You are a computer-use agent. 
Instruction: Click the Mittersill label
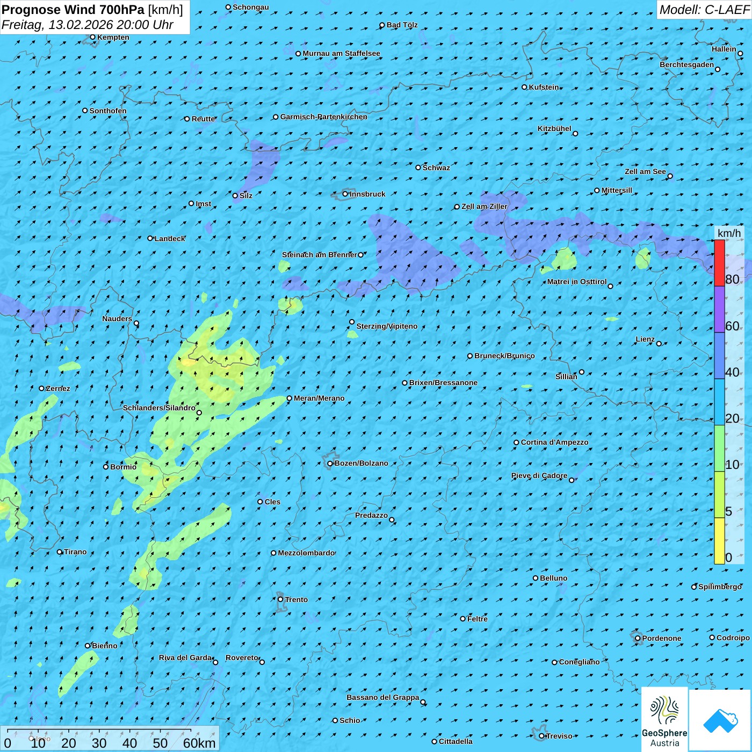click(x=617, y=190)
